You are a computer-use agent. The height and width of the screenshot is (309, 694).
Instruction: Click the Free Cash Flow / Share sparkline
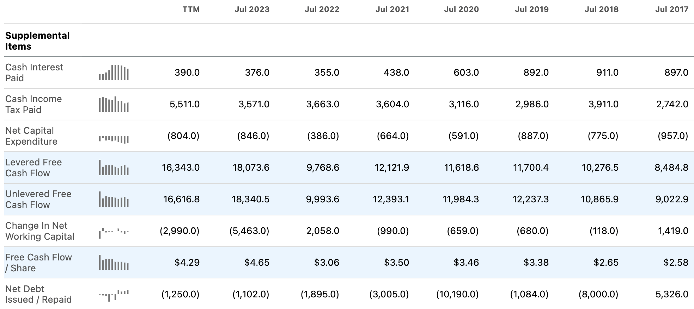click(114, 263)
